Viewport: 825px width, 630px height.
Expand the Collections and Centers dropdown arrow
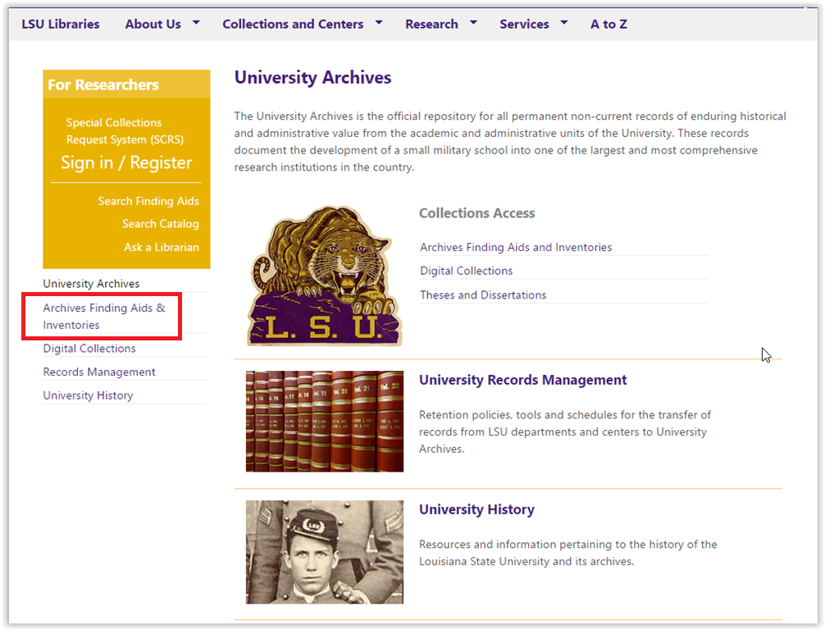379,23
